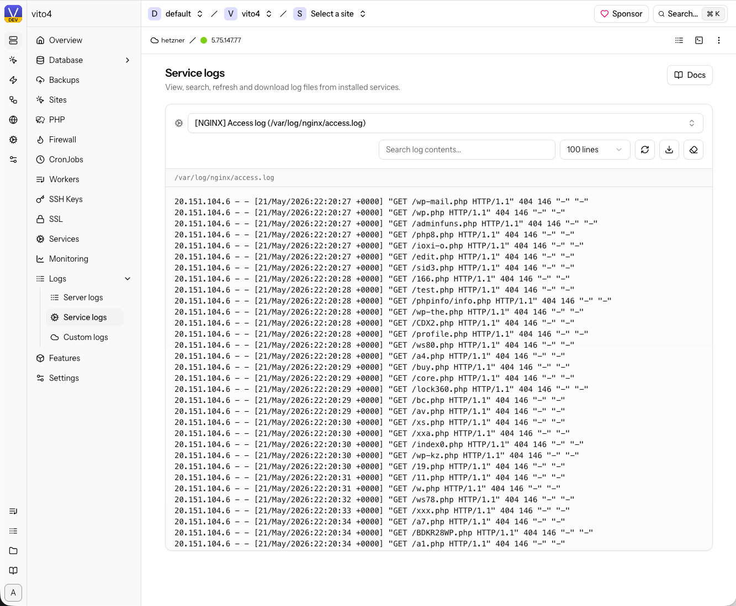Refresh the log with the reload icon
Viewport: 736px width, 606px height.
click(x=645, y=150)
